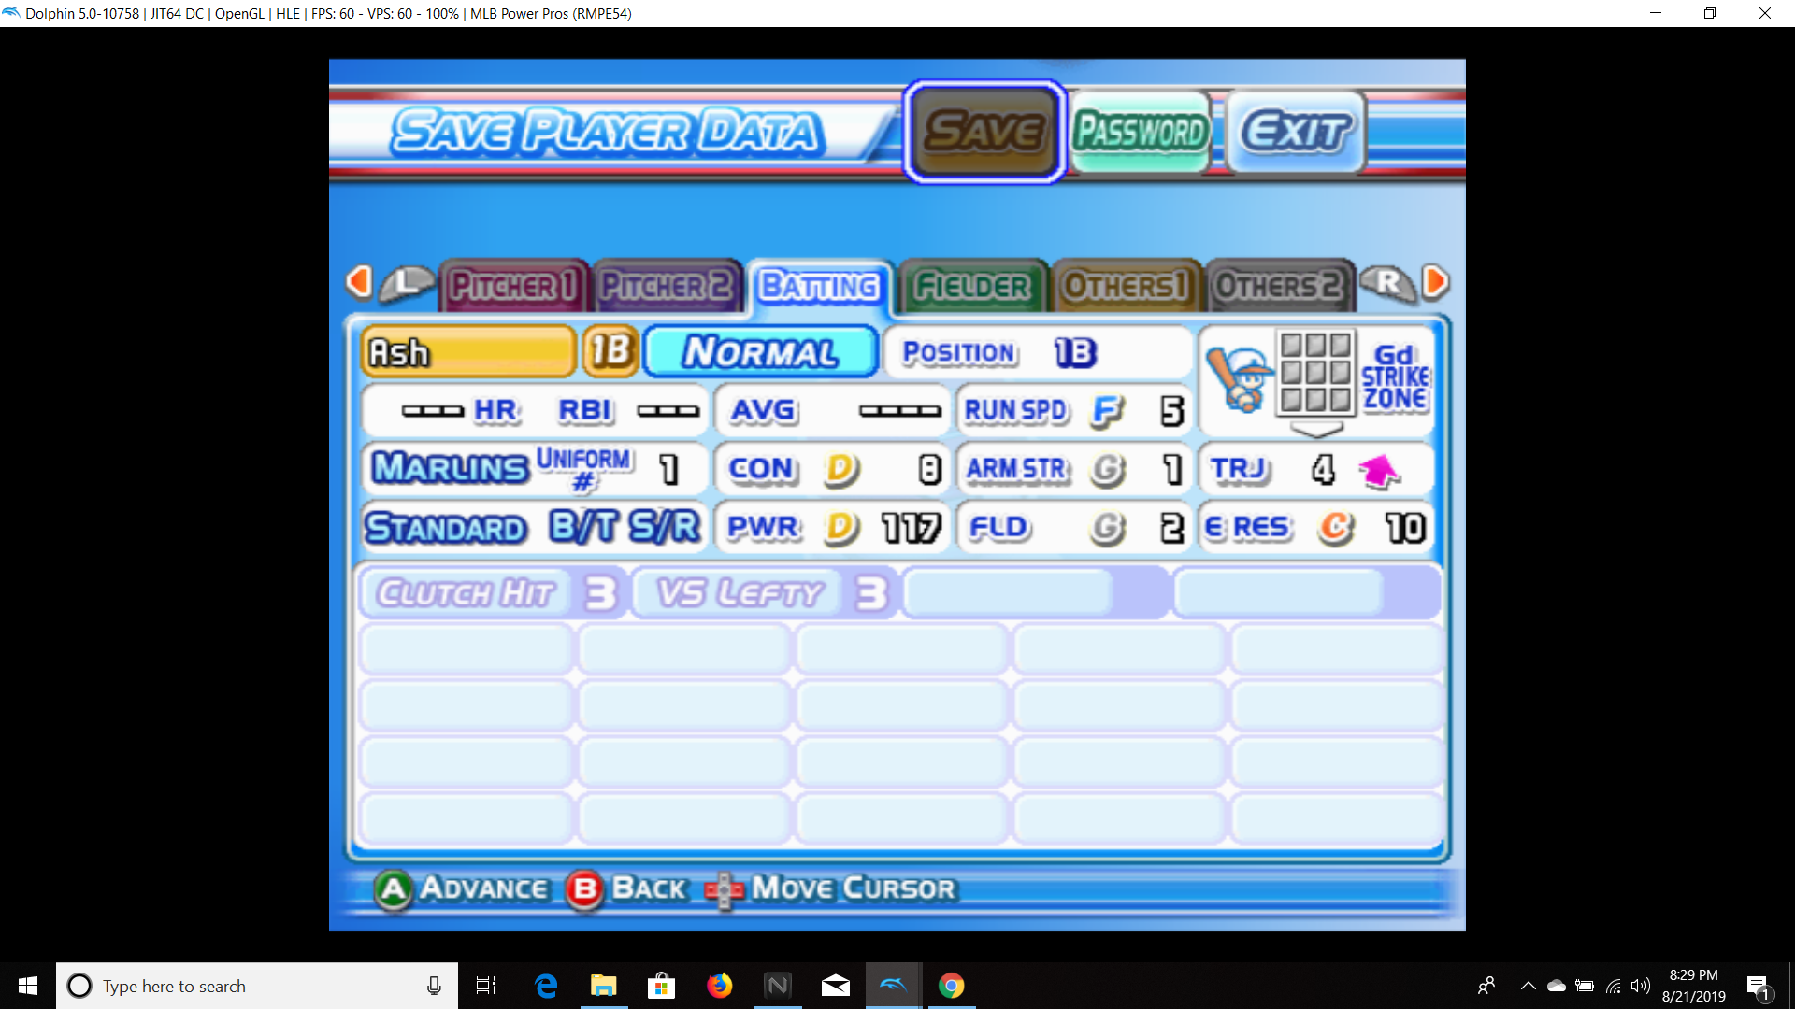Click the AVG stat field

[x=832, y=410]
